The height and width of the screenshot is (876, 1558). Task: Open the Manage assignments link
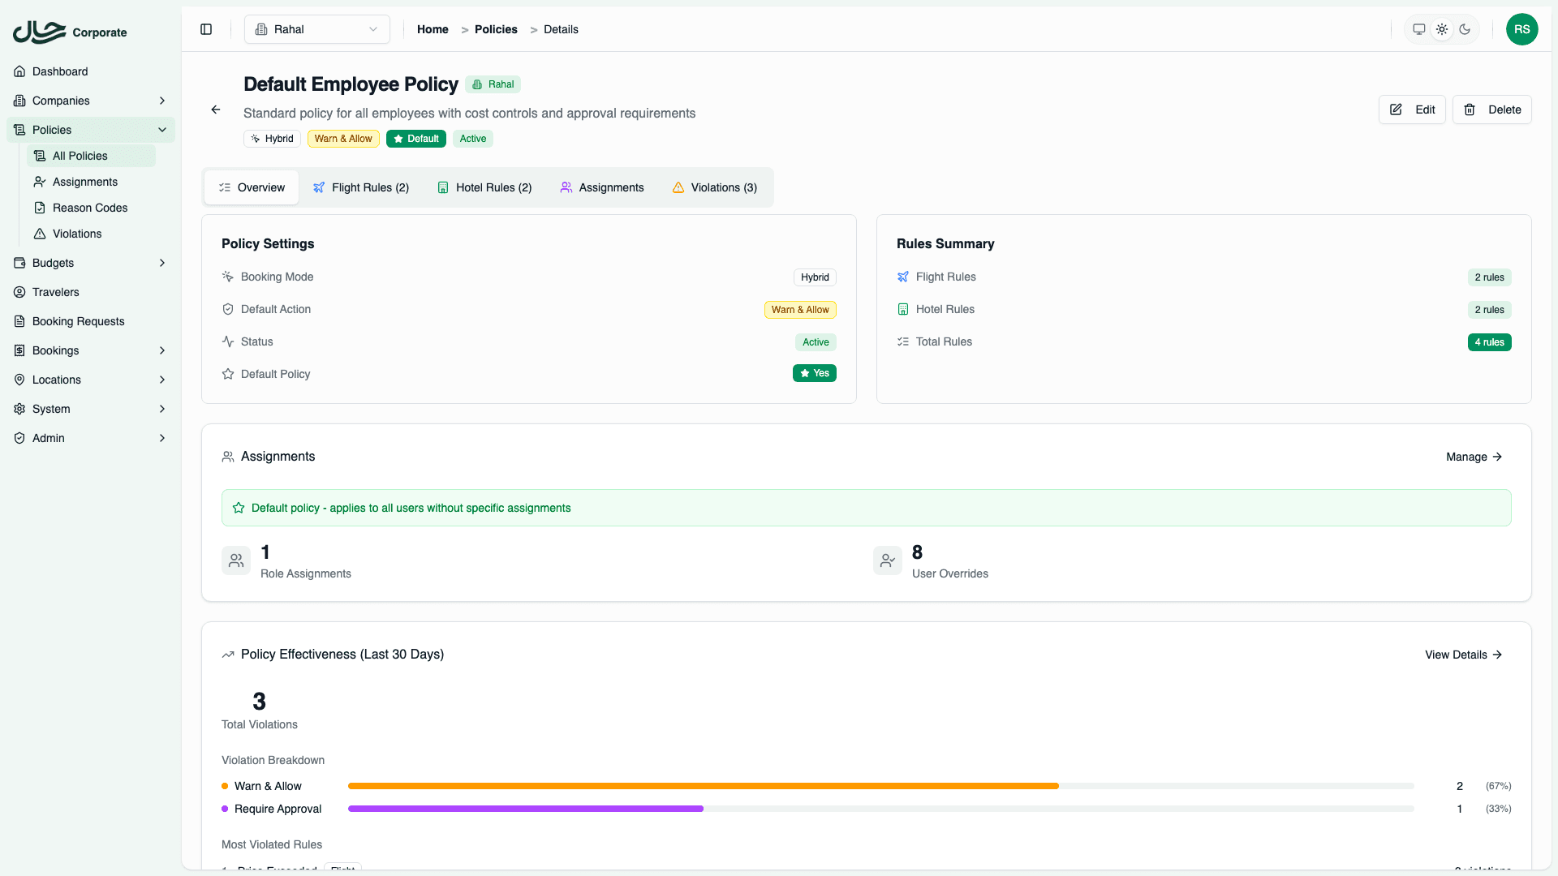pos(1474,457)
